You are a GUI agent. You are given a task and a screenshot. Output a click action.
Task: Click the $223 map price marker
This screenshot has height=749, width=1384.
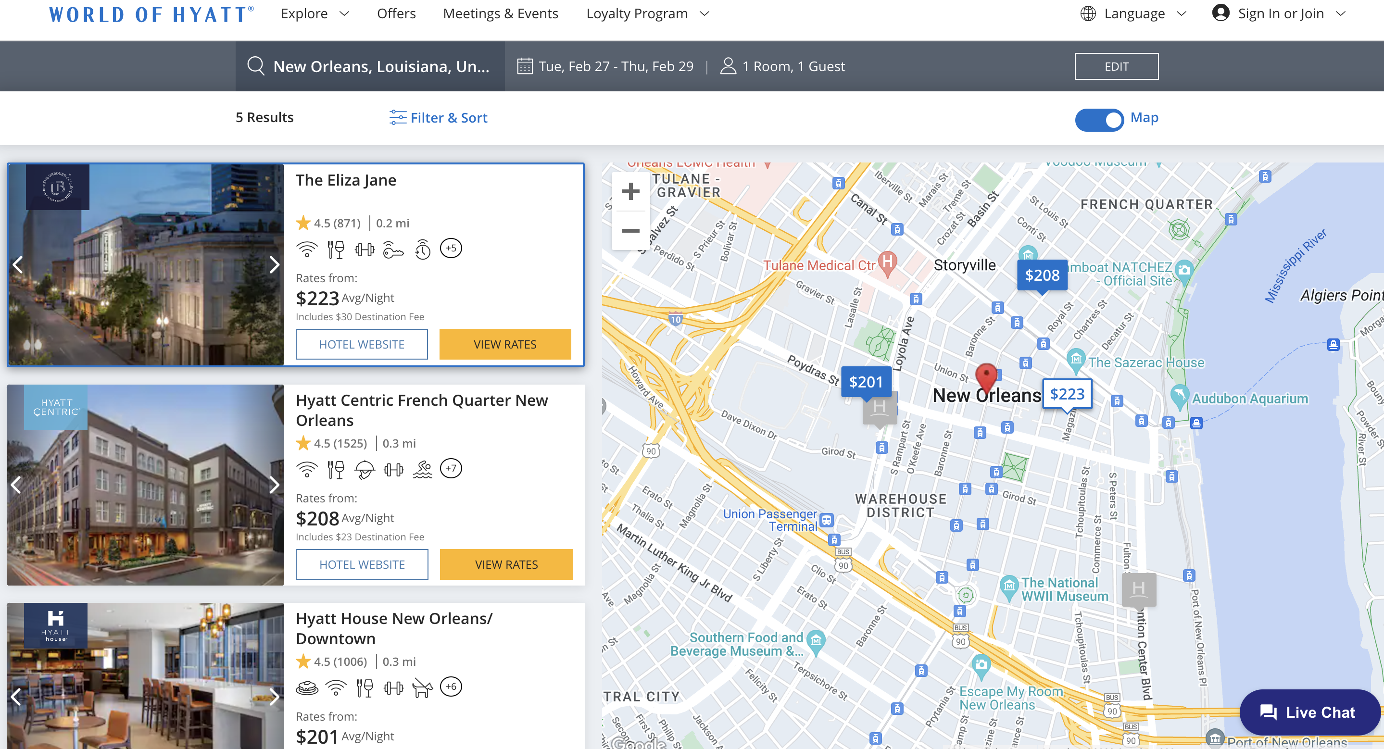[1067, 395]
